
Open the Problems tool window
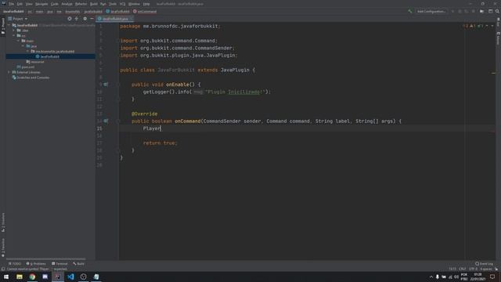36,264
